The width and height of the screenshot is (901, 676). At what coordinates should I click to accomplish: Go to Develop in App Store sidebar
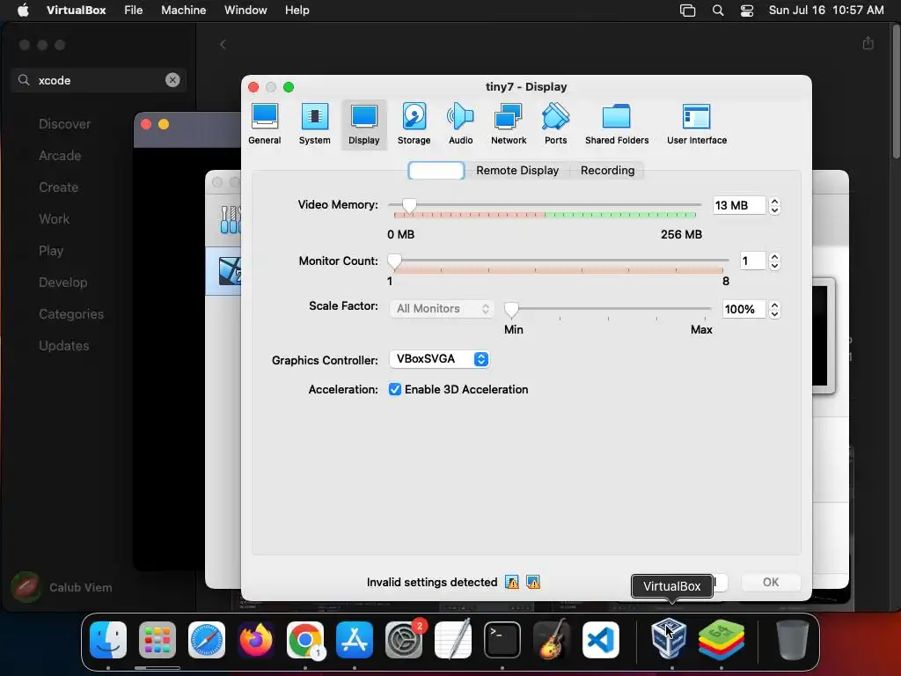(x=62, y=283)
